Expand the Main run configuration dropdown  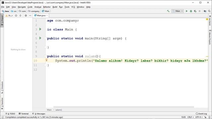(x=178, y=11)
